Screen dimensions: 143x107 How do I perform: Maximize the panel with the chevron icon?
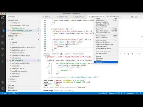[x=136, y=54]
